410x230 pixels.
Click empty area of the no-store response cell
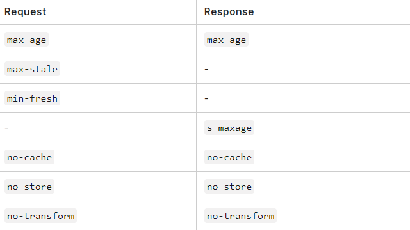pyautogui.click(x=332, y=187)
